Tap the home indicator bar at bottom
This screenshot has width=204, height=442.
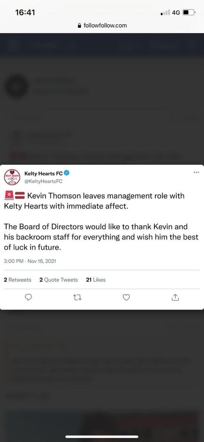coord(102,437)
